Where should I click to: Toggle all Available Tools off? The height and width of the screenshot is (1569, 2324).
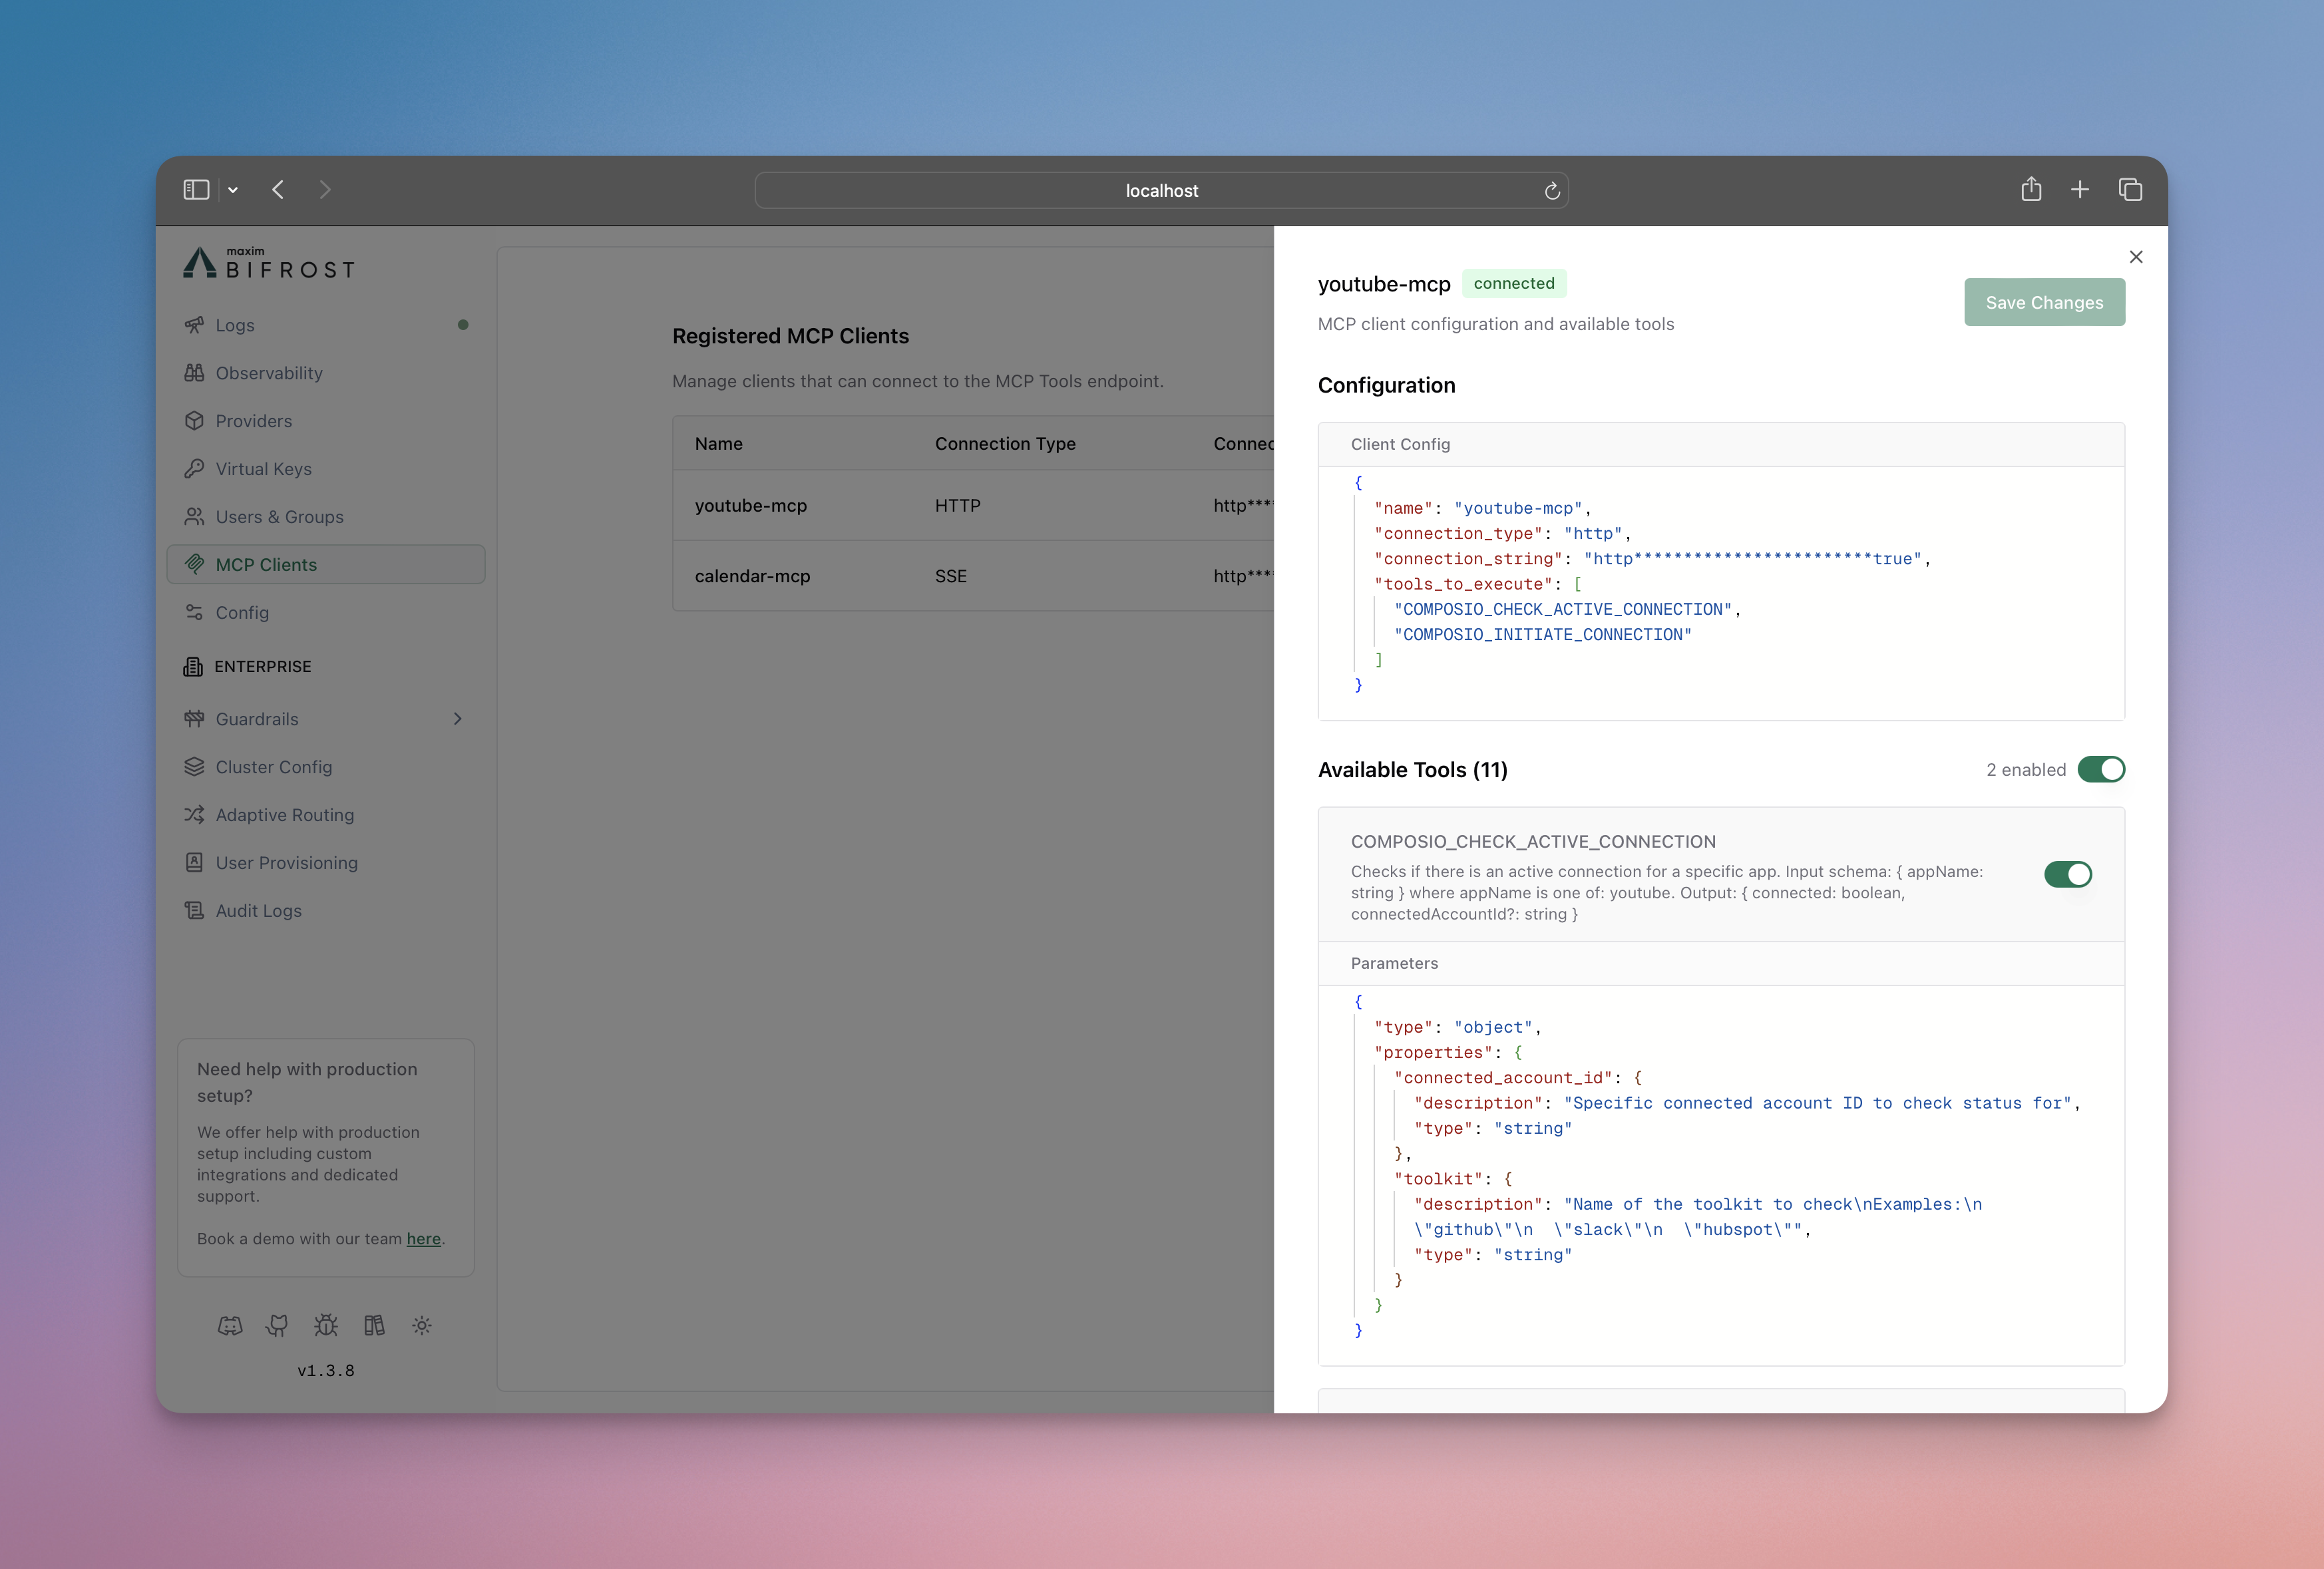(x=2101, y=769)
